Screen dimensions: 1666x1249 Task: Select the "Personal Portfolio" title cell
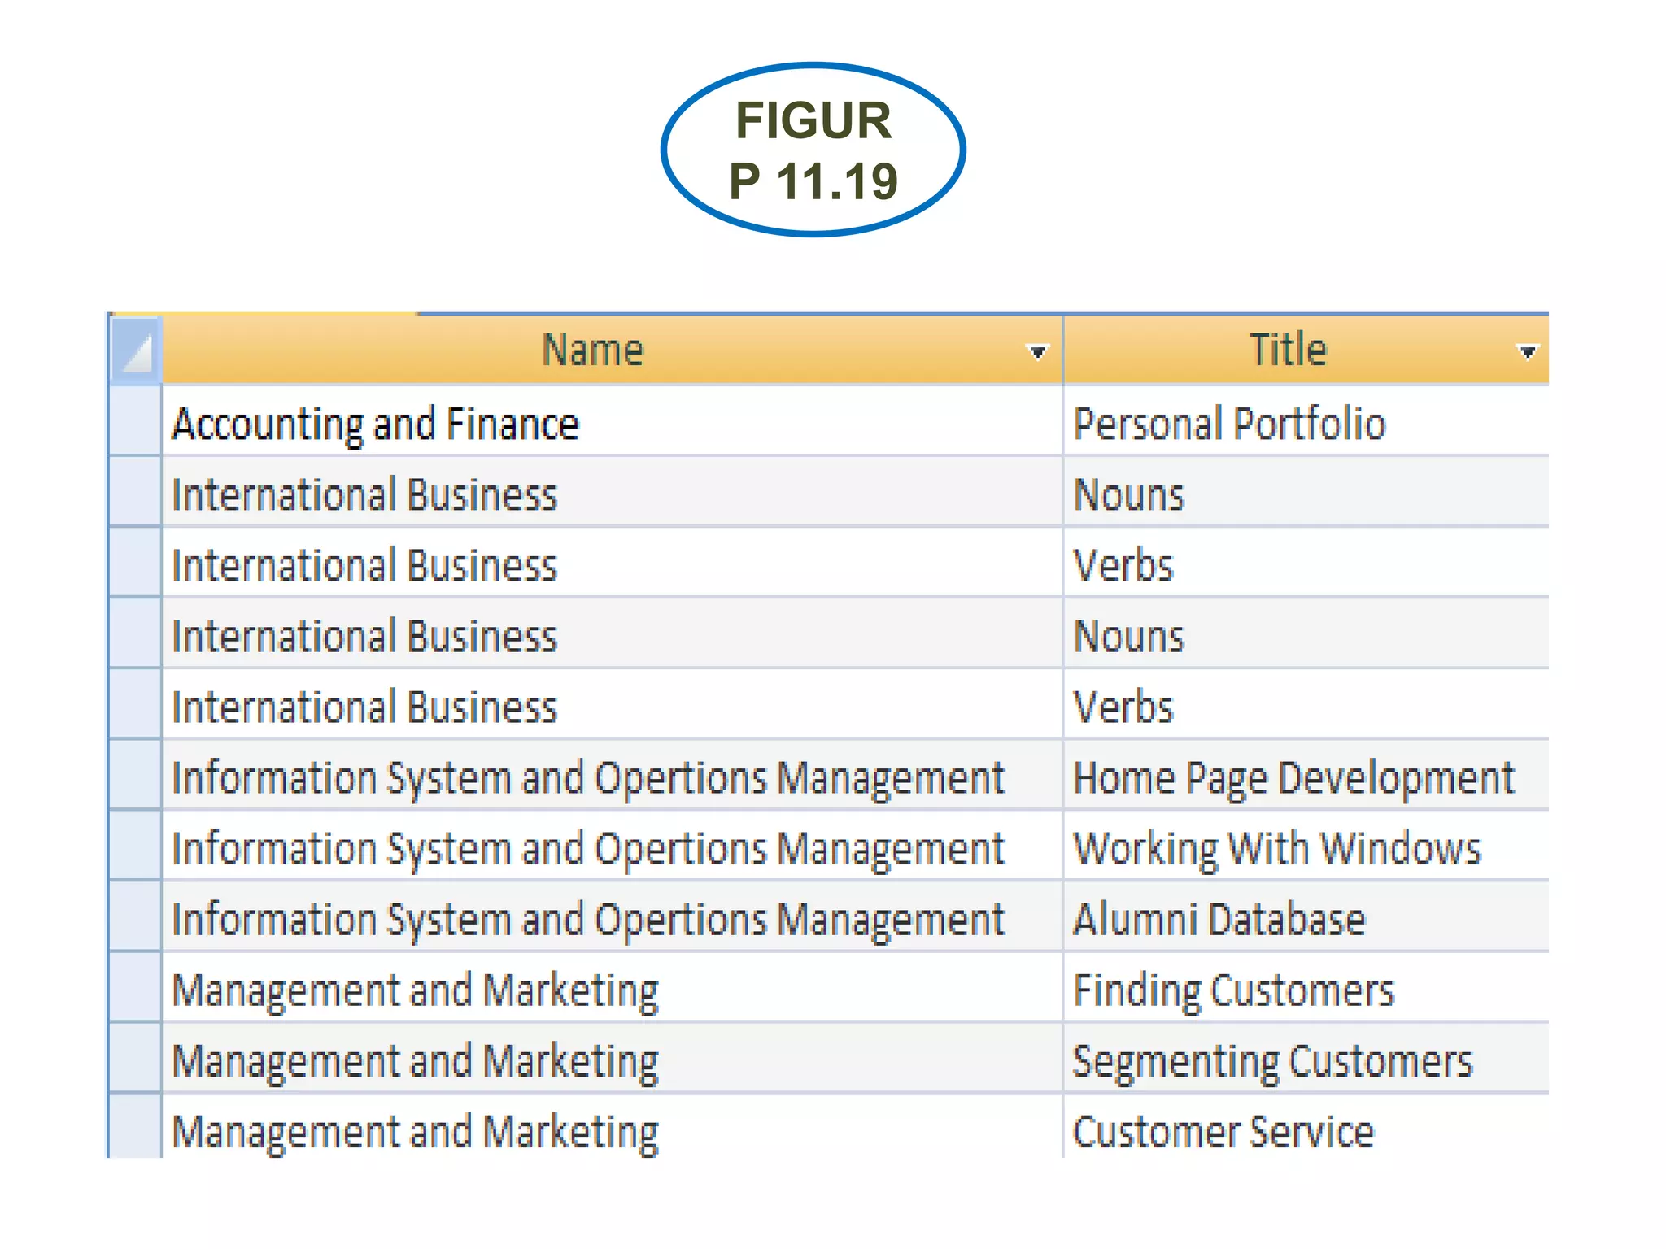coord(1228,424)
